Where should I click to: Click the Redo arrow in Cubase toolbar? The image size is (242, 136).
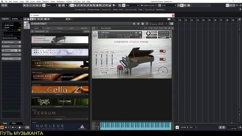(x=6, y=5)
